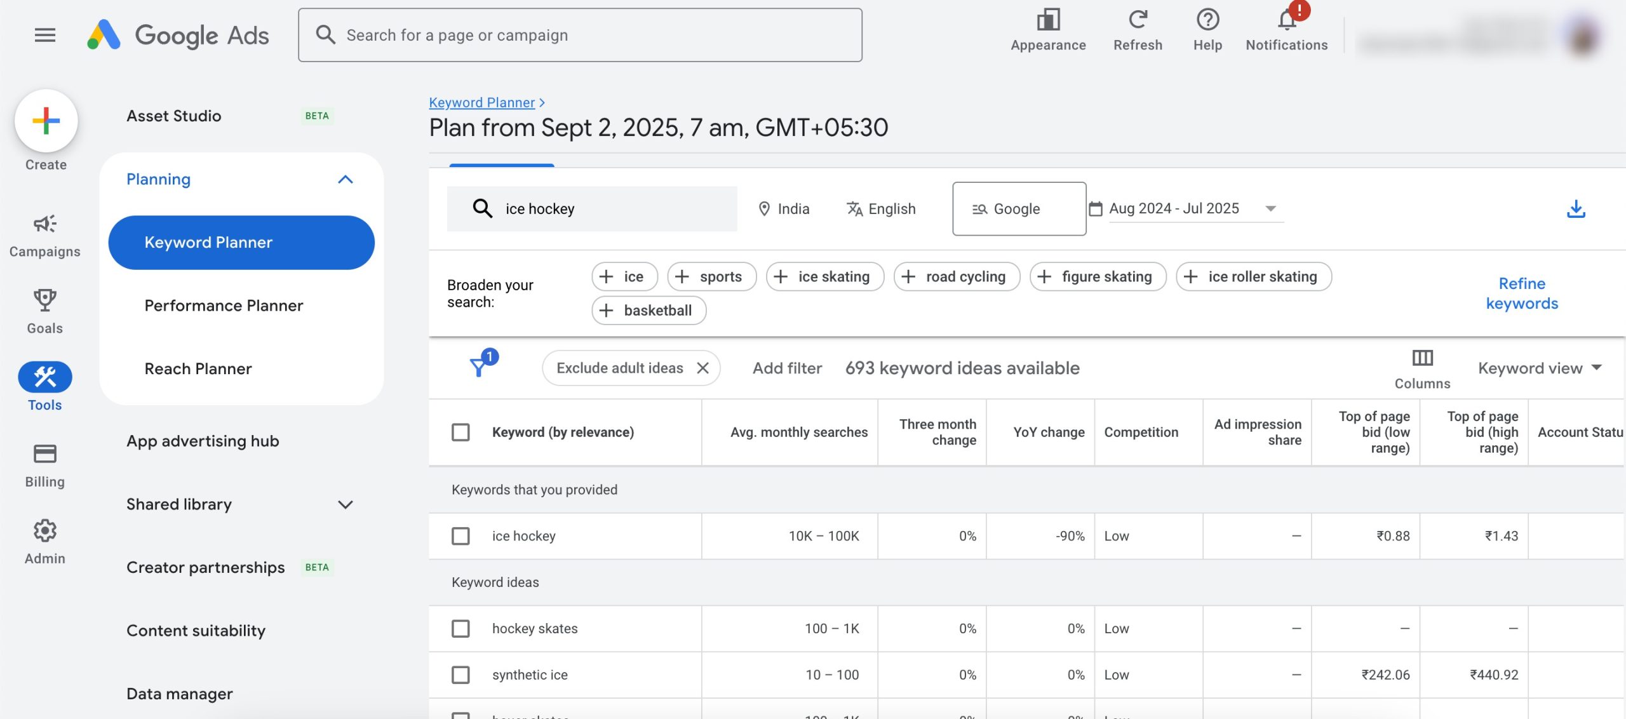Open App advertising hub
The image size is (1626, 719).
(203, 441)
